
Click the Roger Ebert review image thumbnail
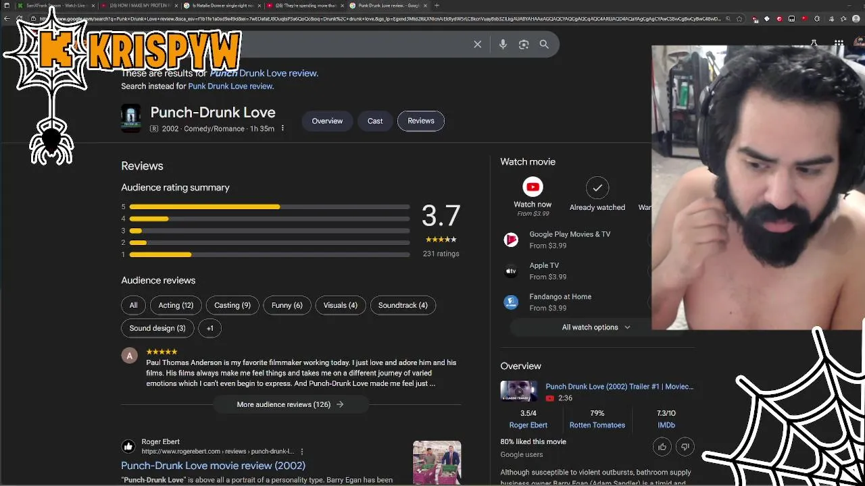tap(437, 462)
